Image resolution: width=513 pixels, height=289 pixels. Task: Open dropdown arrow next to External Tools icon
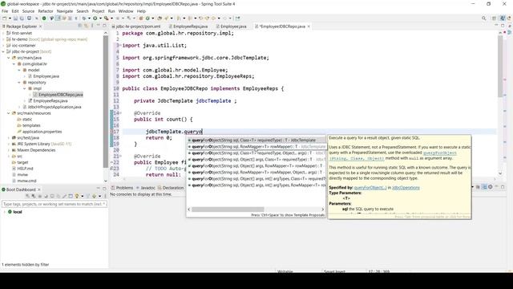111,18
